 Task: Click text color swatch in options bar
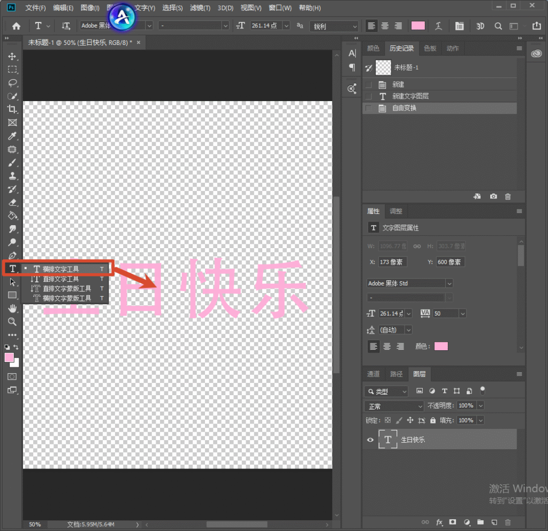click(418, 26)
